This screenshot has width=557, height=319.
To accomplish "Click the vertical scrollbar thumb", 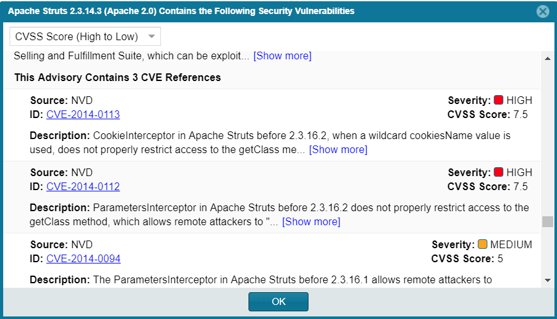I will 547,222.
